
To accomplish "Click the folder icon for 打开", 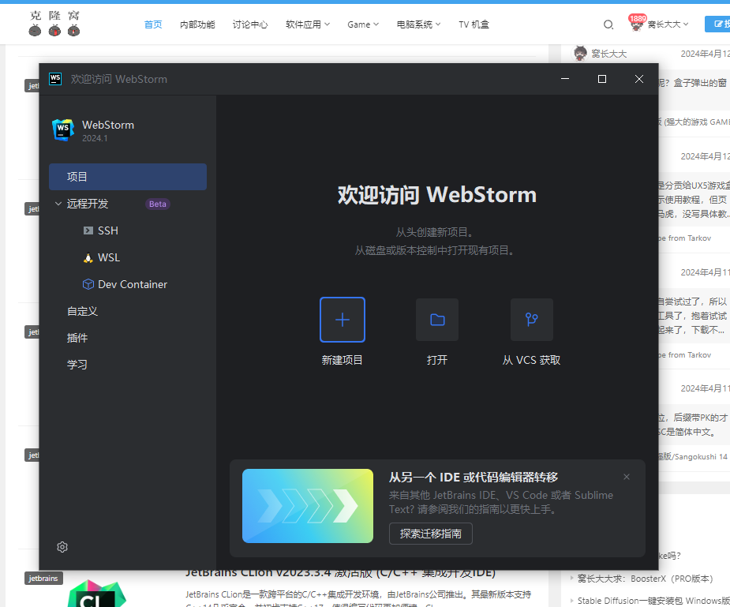I will pos(437,320).
